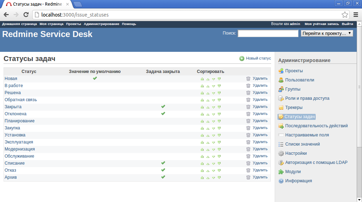Viewport: 362px width, 202px height.
Task: Open 'Авторизация с помощью LDAP' section
Action: pos(316,163)
